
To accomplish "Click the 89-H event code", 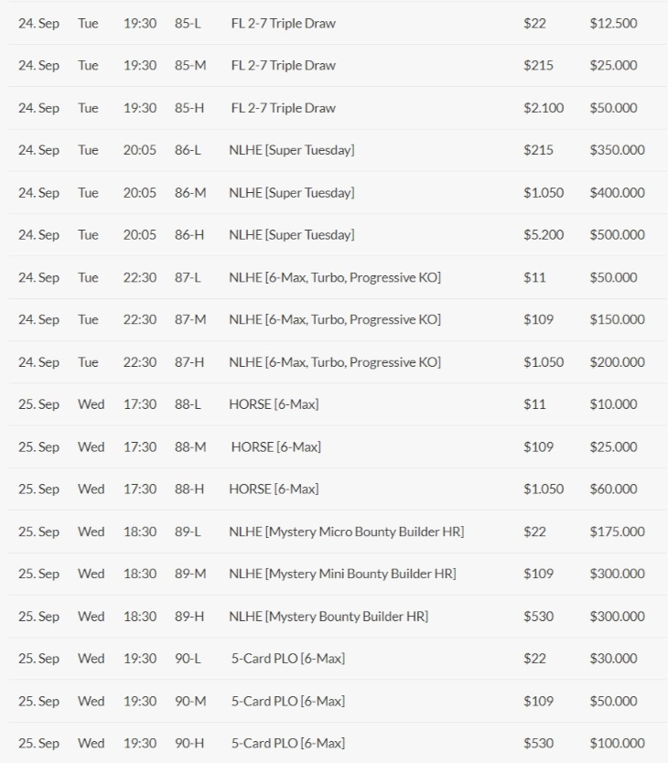I will pyautogui.click(x=189, y=617).
